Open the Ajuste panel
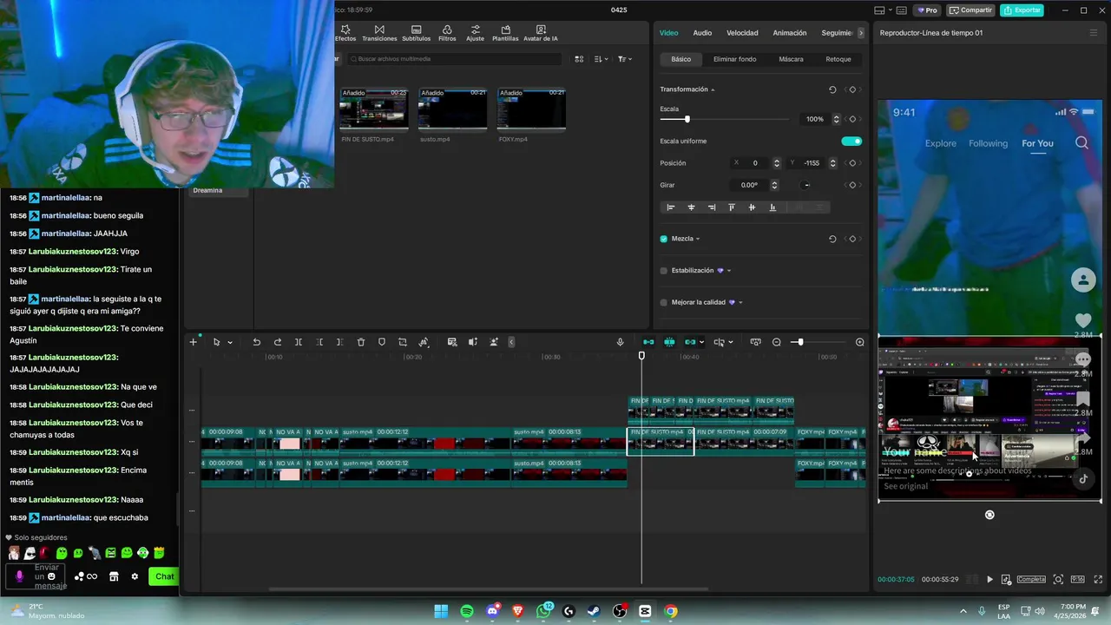This screenshot has height=625, width=1111. [x=475, y=33]
